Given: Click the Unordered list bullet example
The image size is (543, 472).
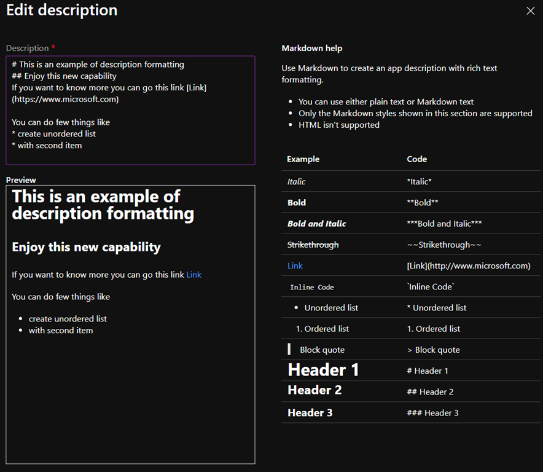Looking at the screenshot, I should click(x=330, y=308).
